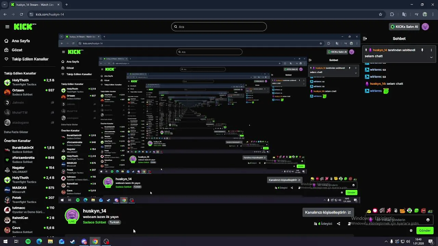
Task: Open tutmacc channel in recommended list
Action: click(x=29, y=210)
